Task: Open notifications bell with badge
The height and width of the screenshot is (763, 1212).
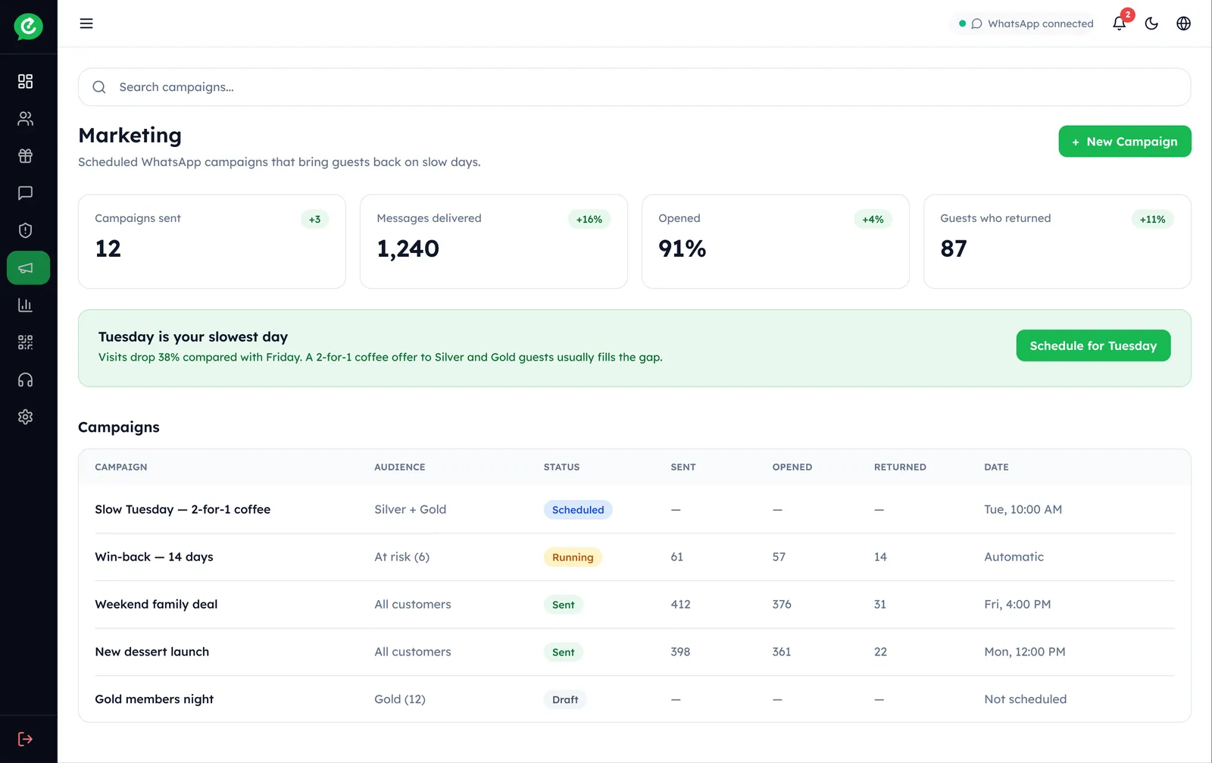Action: tap(1120, 23)
